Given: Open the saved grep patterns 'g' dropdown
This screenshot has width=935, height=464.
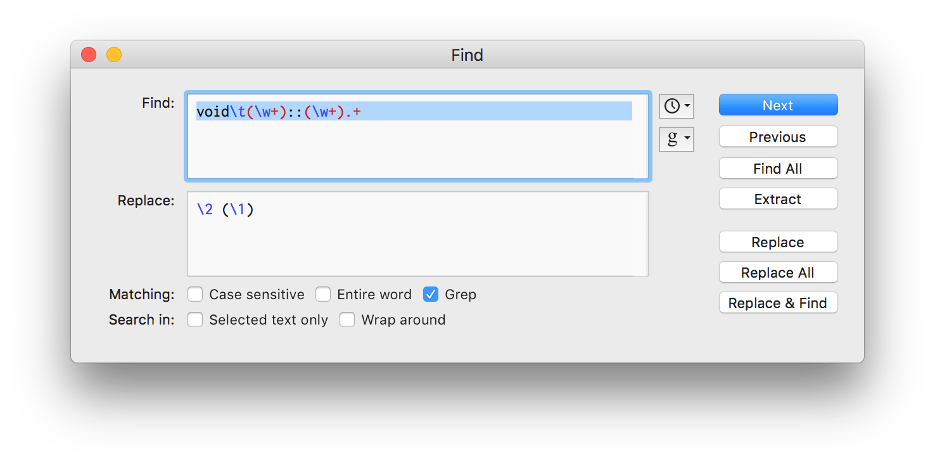Looking at the screenshot, I should (x=676, y=139).
